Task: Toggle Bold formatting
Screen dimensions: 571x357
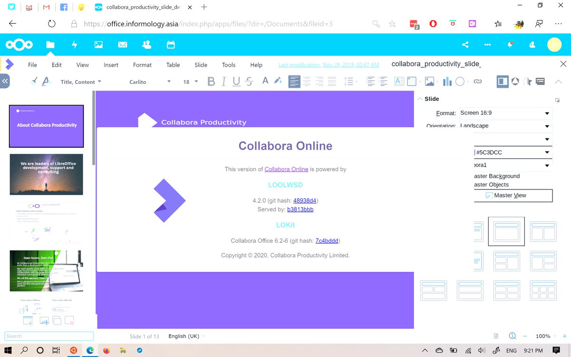Action: click(211, 82)
